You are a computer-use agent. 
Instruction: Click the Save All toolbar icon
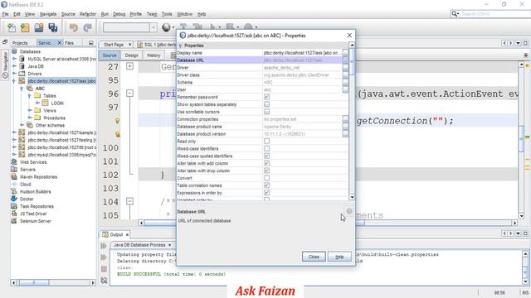pos(53,27)
